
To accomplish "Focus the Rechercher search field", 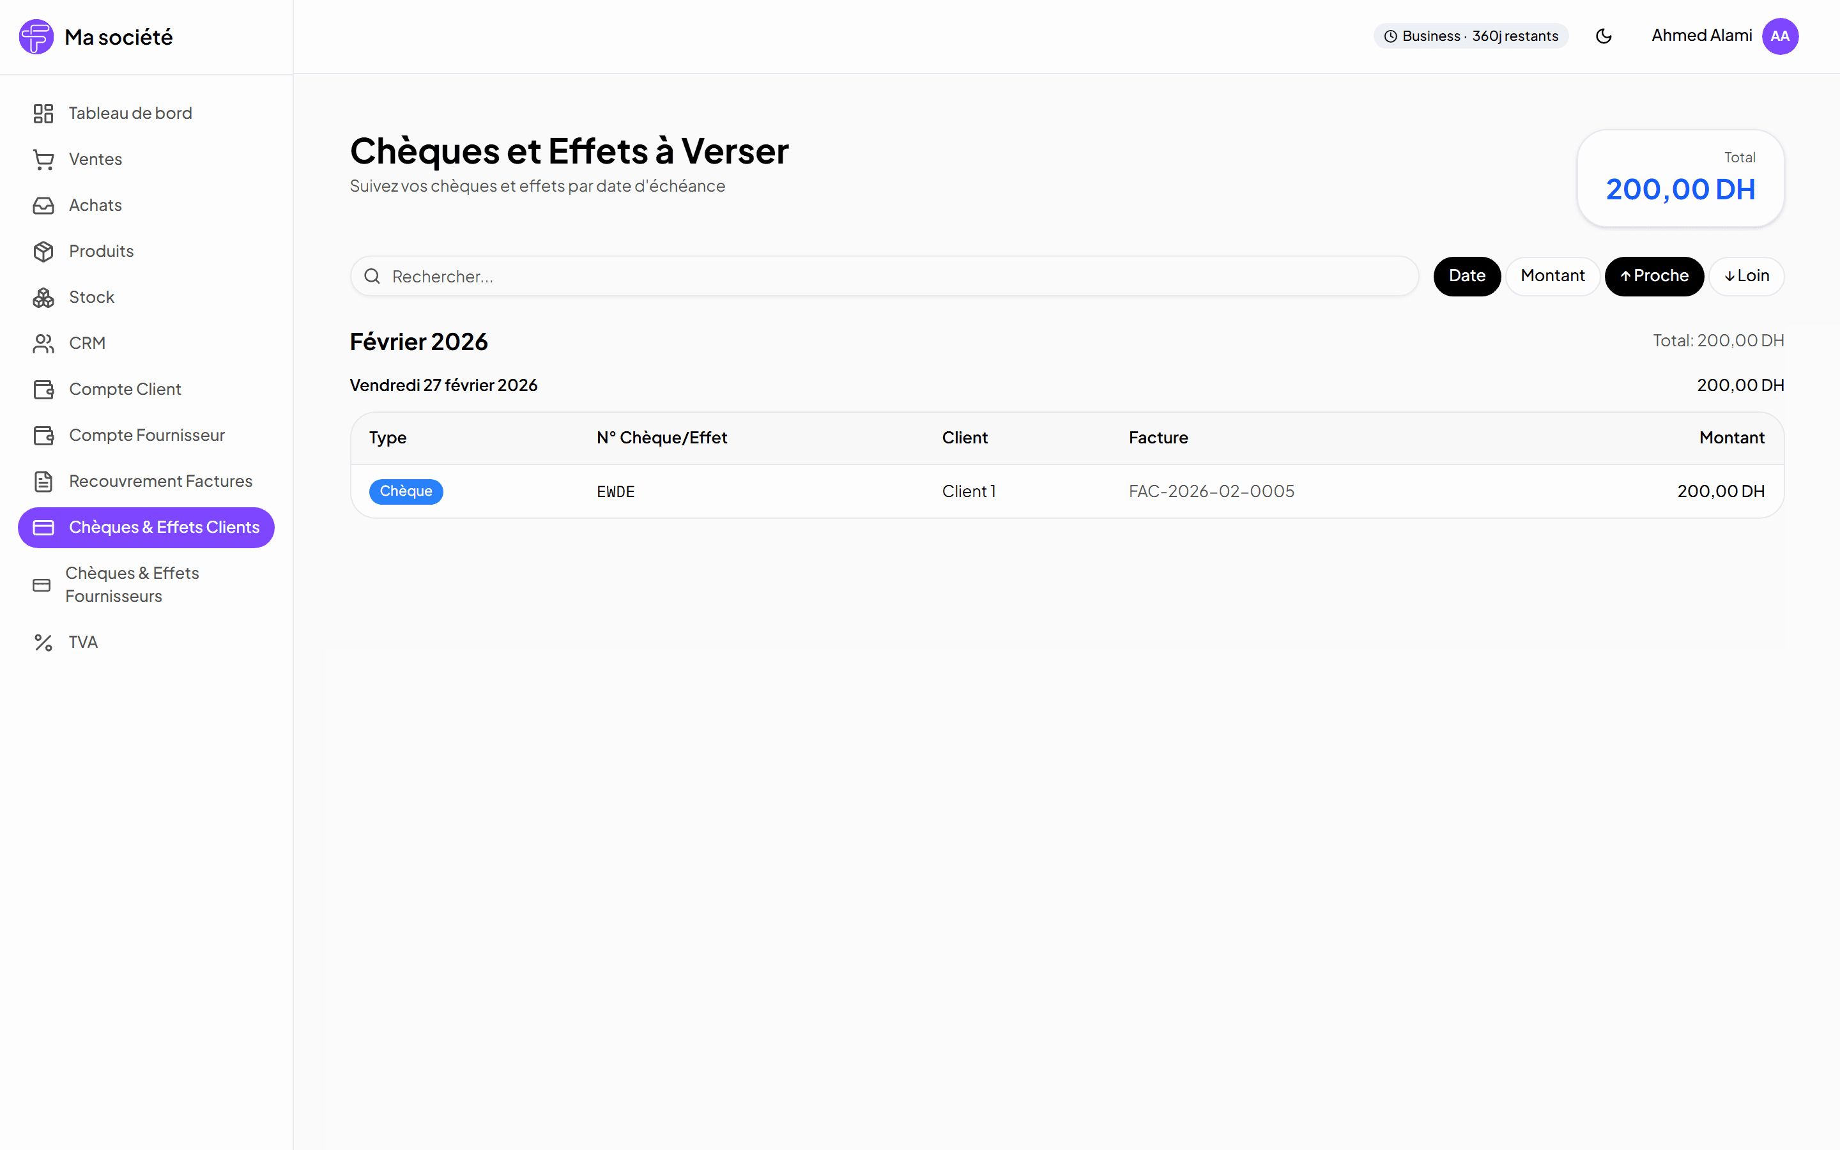I will pos(884,276).
